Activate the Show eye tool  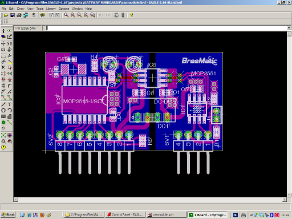(10, 31)
